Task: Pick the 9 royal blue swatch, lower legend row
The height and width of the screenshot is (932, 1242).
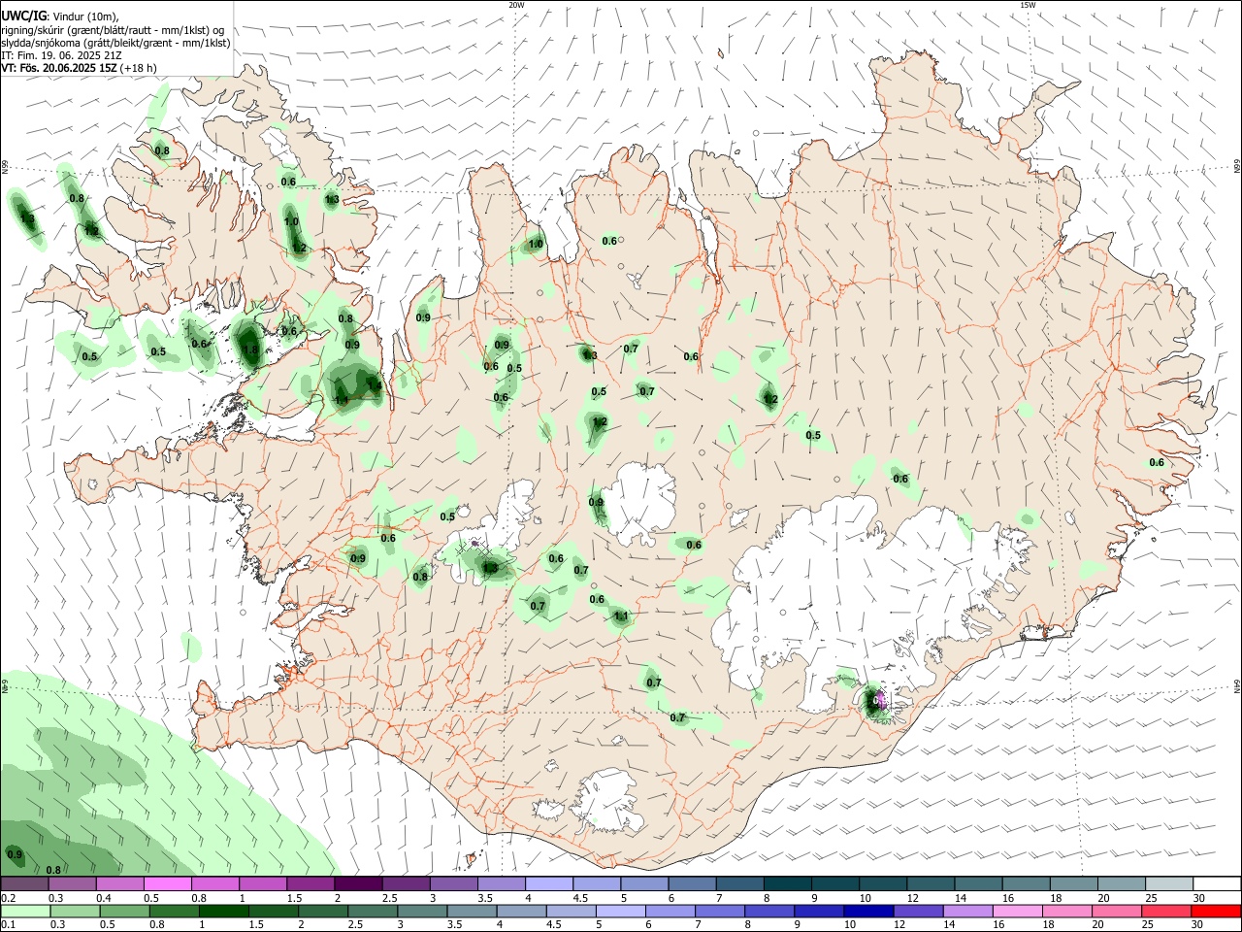Action: tap(820, 912)
